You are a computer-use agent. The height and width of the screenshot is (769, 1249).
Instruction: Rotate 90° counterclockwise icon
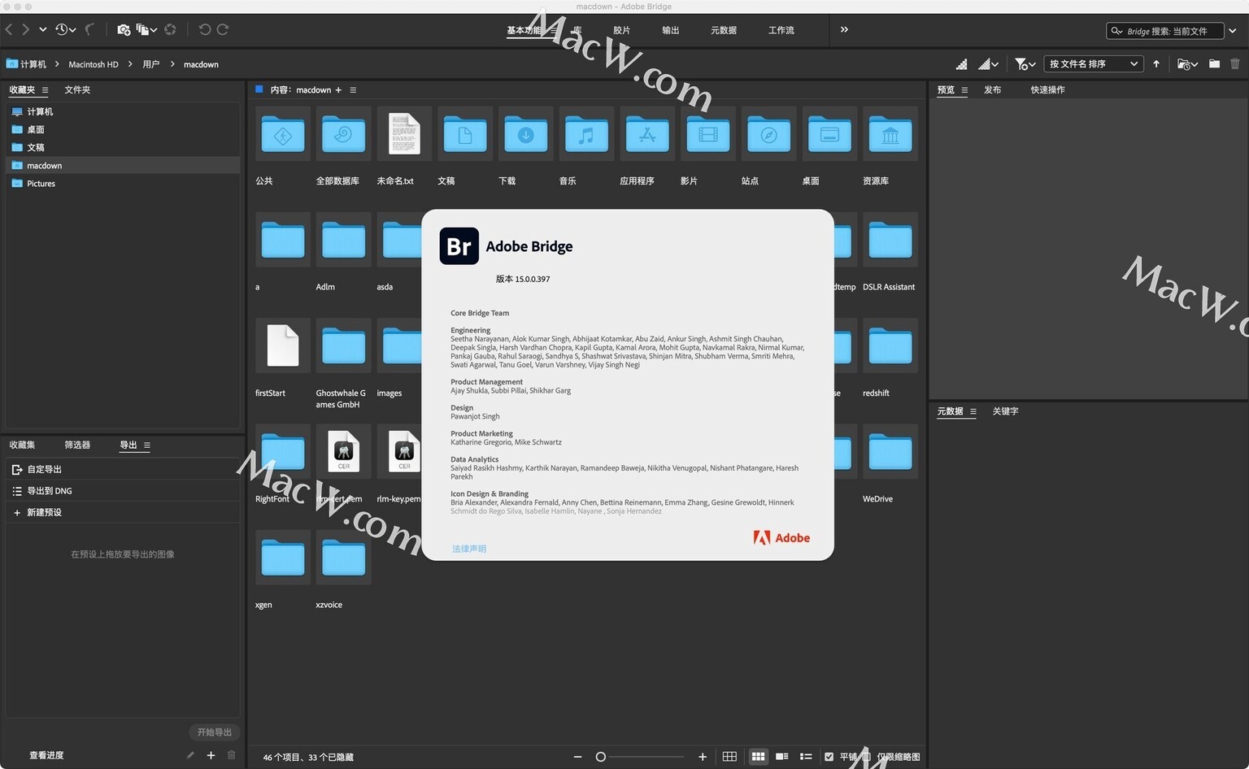click(205, 30)
